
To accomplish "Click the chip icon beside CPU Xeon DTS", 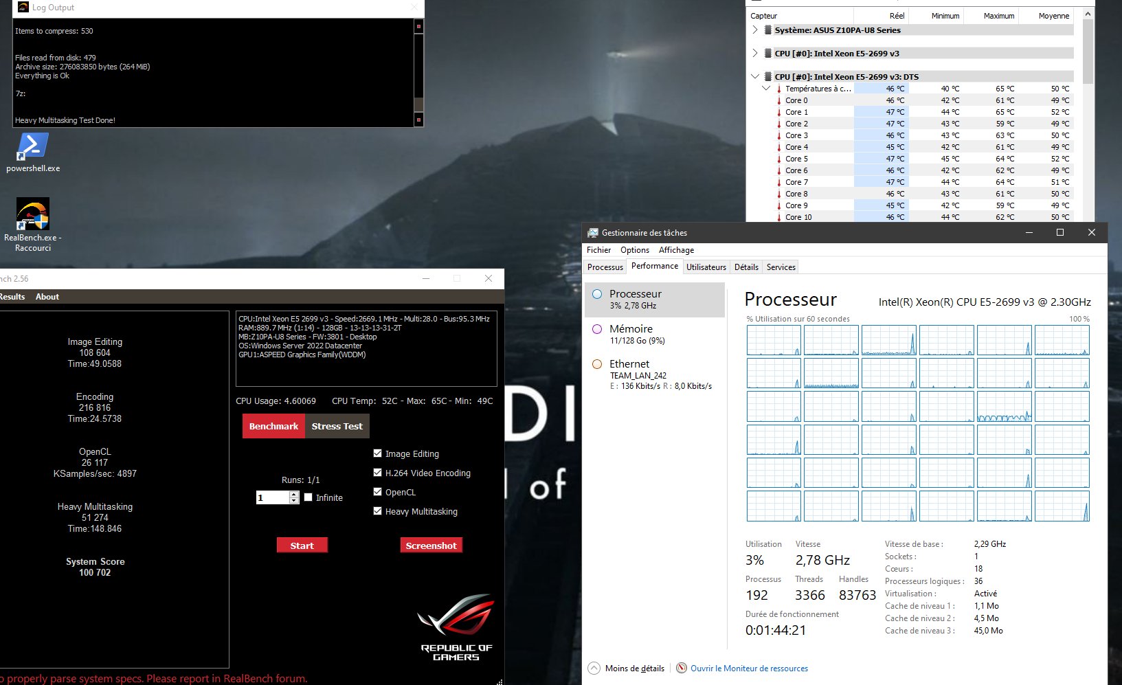I will pyautogui.click(x=768, y=77).
